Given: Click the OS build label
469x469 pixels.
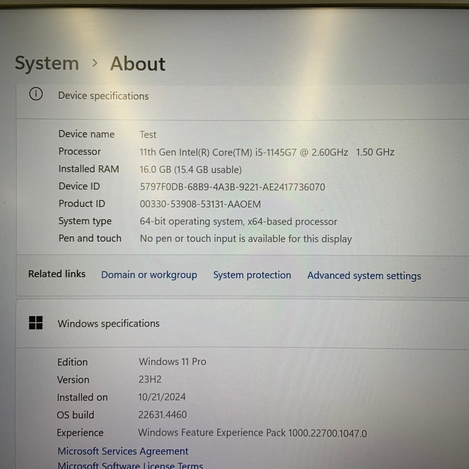Looking at the screenshot, I should [x=75, y=415].
